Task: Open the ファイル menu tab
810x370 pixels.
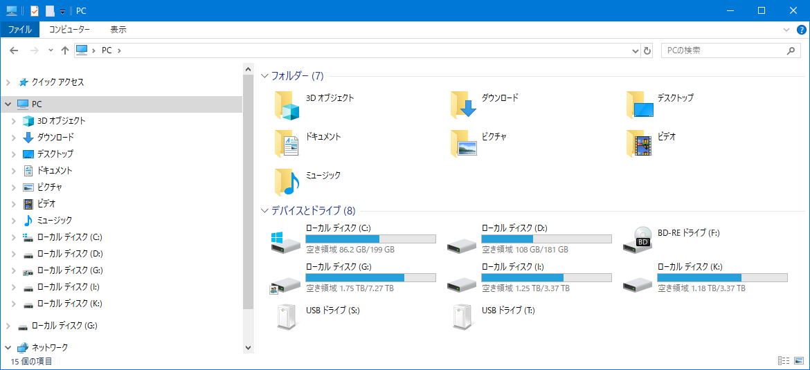Action: [19, 30]
